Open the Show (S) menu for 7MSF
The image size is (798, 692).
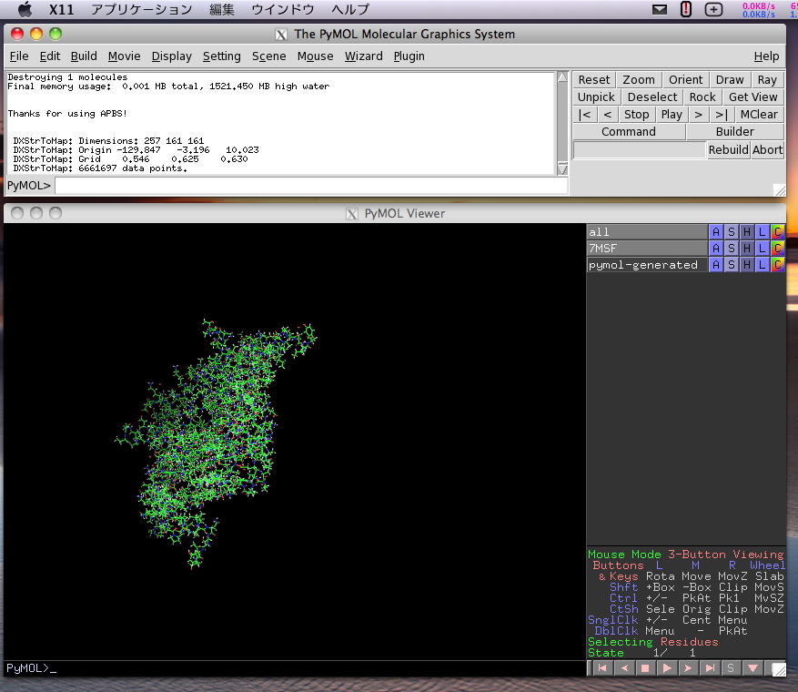click(732, 248)
